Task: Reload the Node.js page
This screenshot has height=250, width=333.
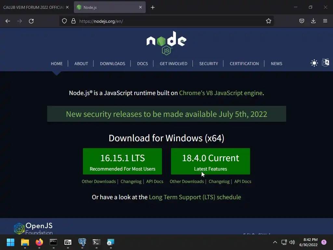Action: pos(31,21)
